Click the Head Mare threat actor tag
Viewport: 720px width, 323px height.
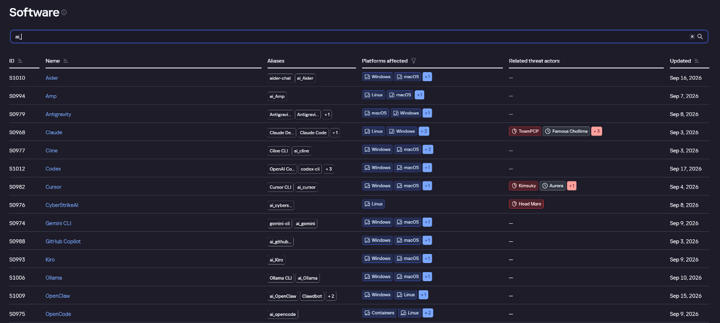coord(526,204)
